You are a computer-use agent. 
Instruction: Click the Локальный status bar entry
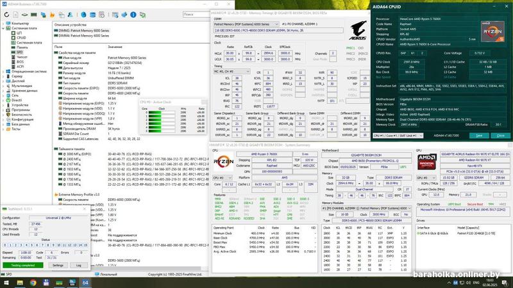coord(106,275)
